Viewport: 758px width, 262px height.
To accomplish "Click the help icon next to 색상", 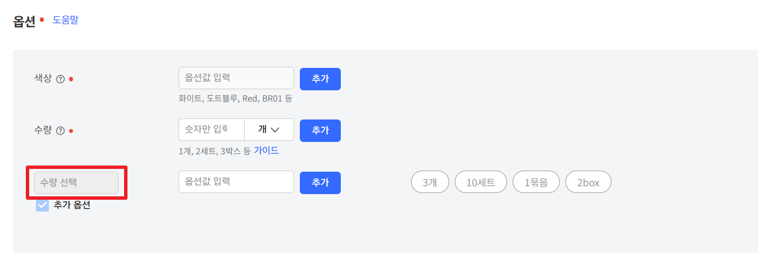I will [61, 79].
